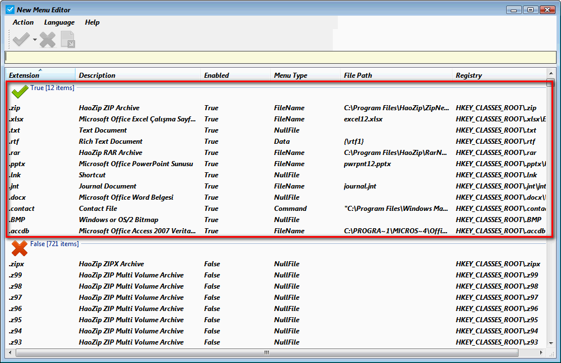Minimize the New Menu Editor window

tap(513, 10)
